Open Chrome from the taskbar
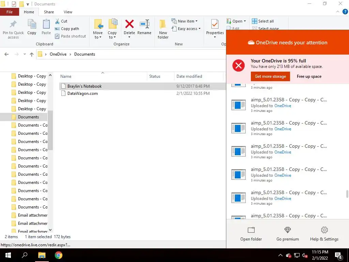This screenshot has height=262, width=349. 59,255
